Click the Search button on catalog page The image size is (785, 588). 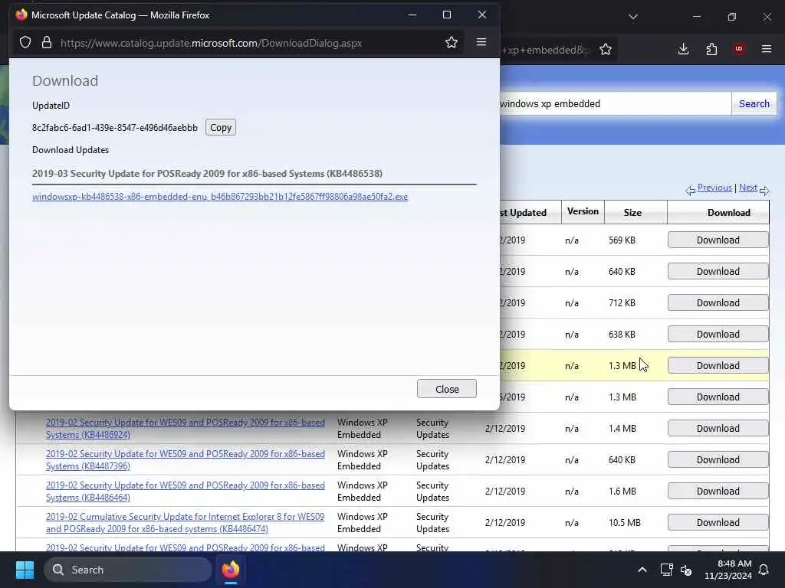click(x=754, y=103)
